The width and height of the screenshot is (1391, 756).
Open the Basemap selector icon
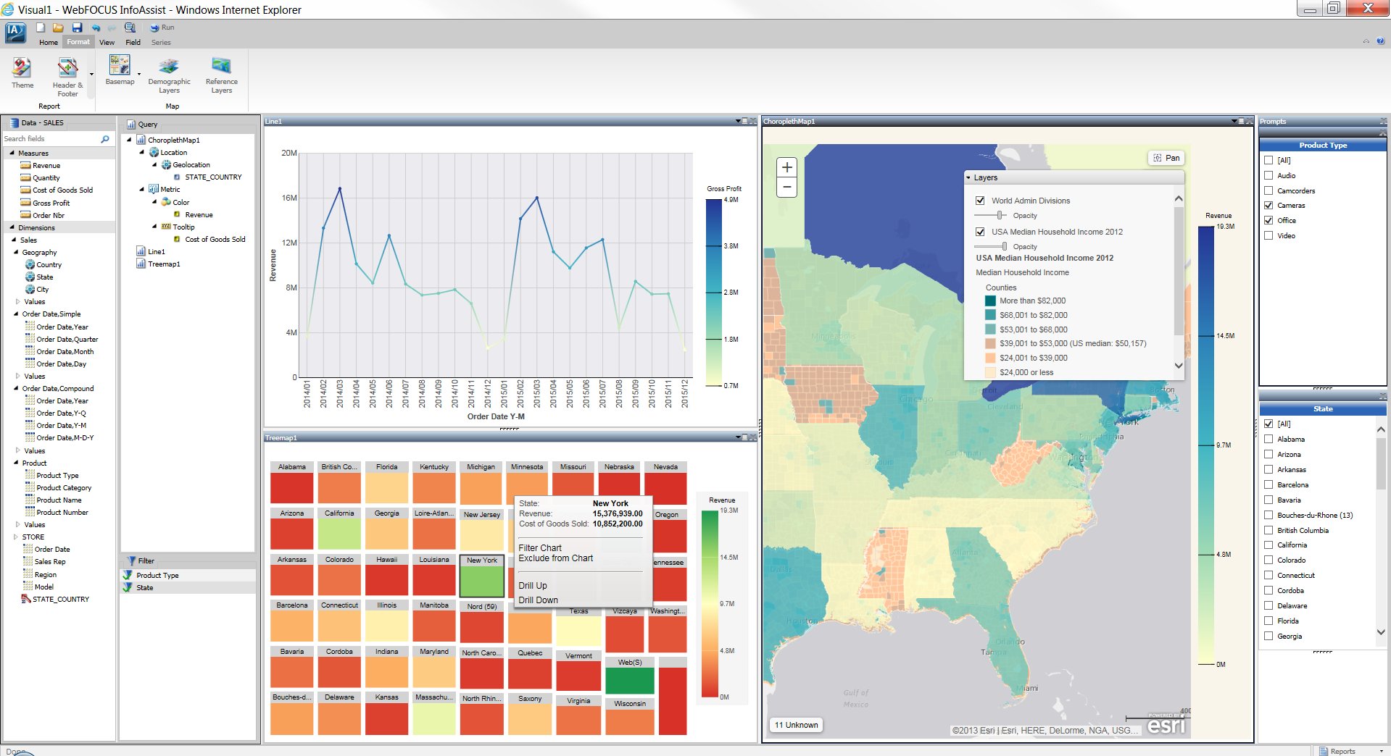coord(120,66)
